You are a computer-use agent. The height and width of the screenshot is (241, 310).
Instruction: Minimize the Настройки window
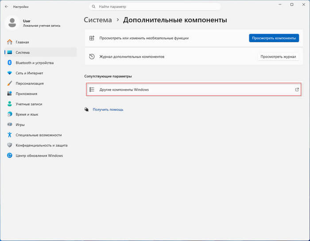[x=280, y=4]
